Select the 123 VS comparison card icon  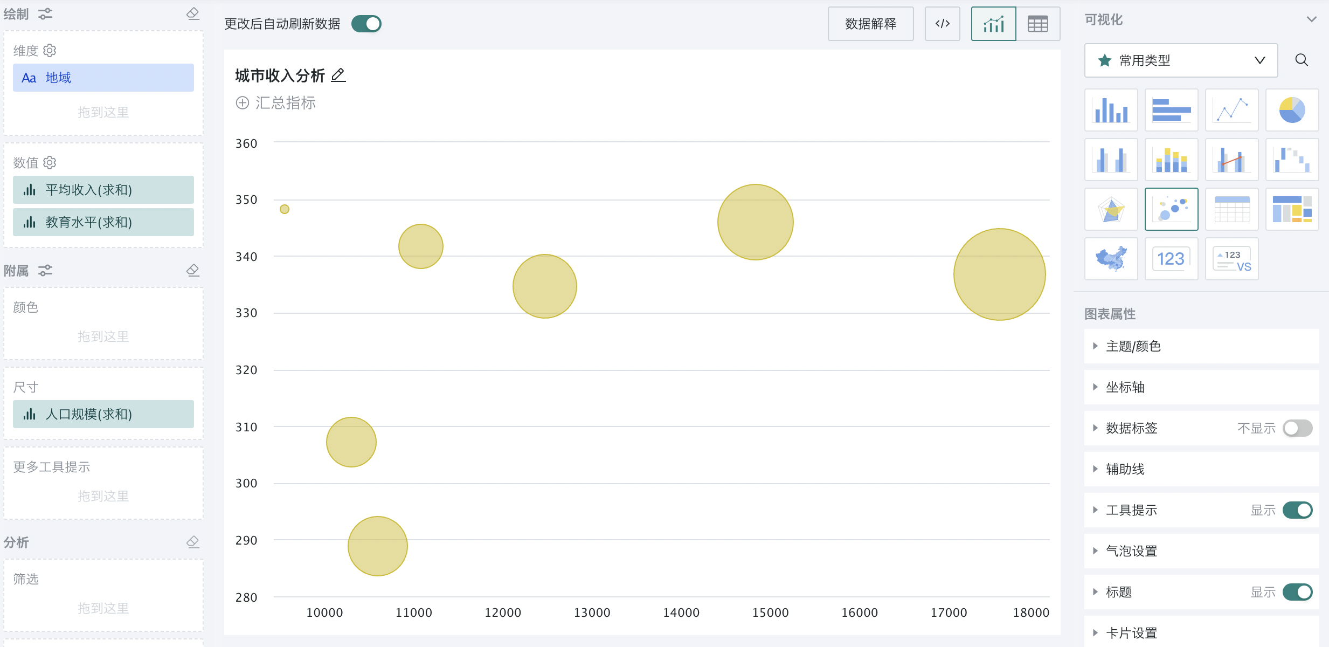pos(1231,259)
